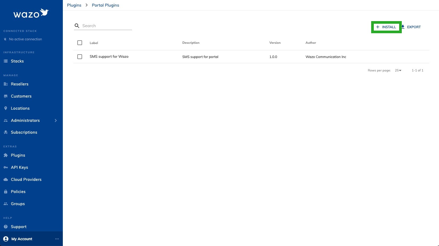Click the Stacks list icon
Image resolution: width=439 pixels, height=246 pixels.
6,61
